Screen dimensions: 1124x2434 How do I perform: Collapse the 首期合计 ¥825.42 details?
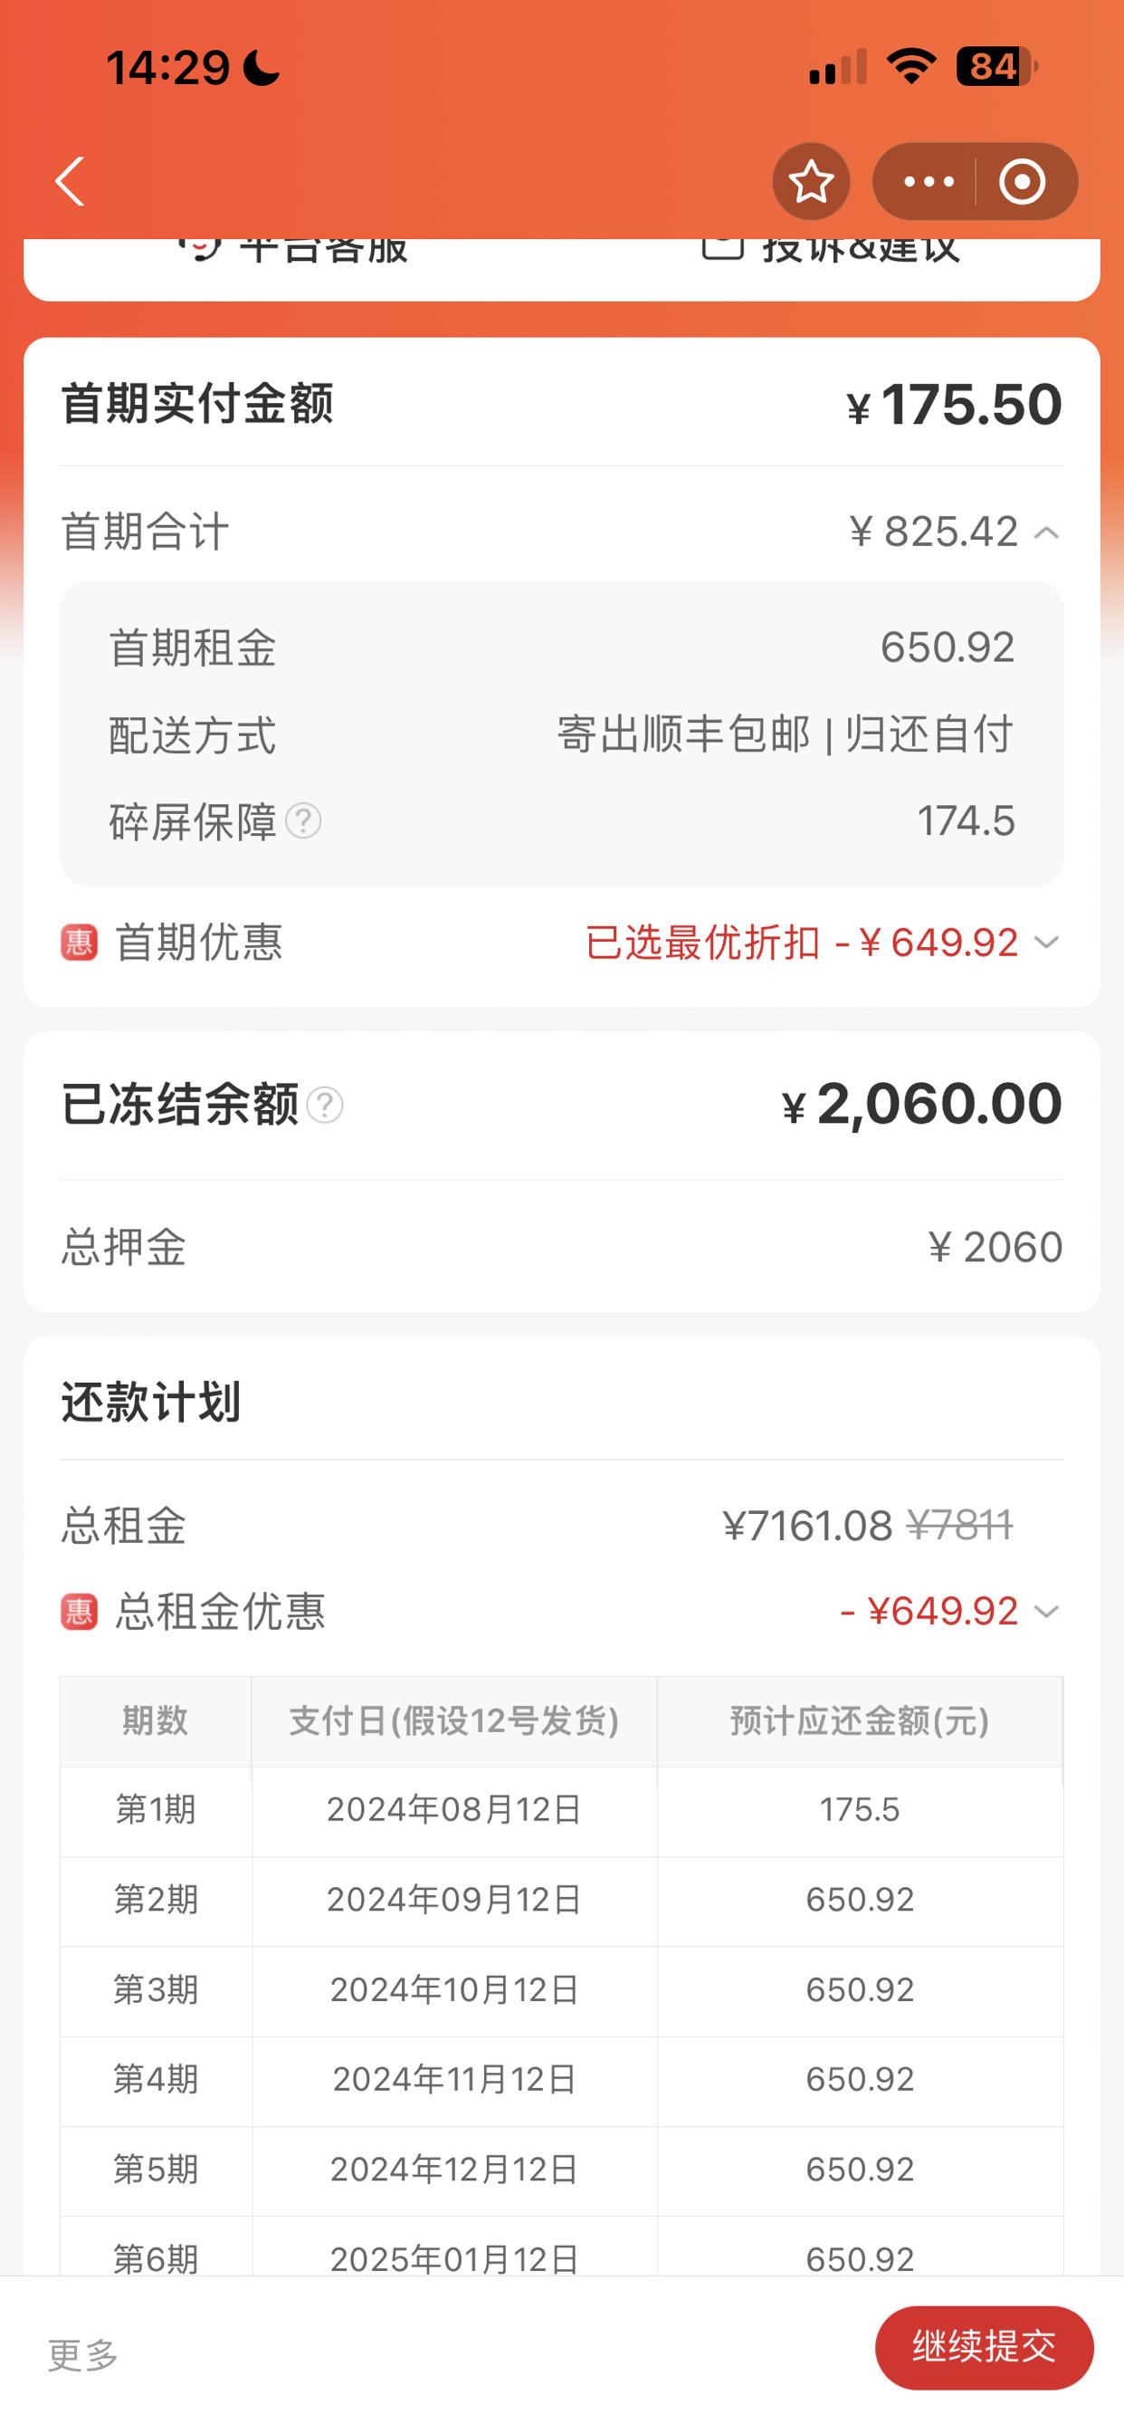click(x=1045, y=532)
